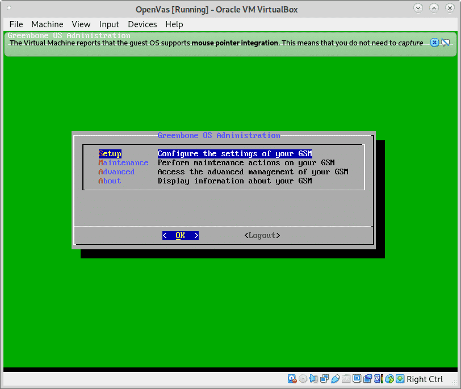This screenshot has height=389, width=461.
Task: Open the USB devices status icon
Action: point(336,379)
